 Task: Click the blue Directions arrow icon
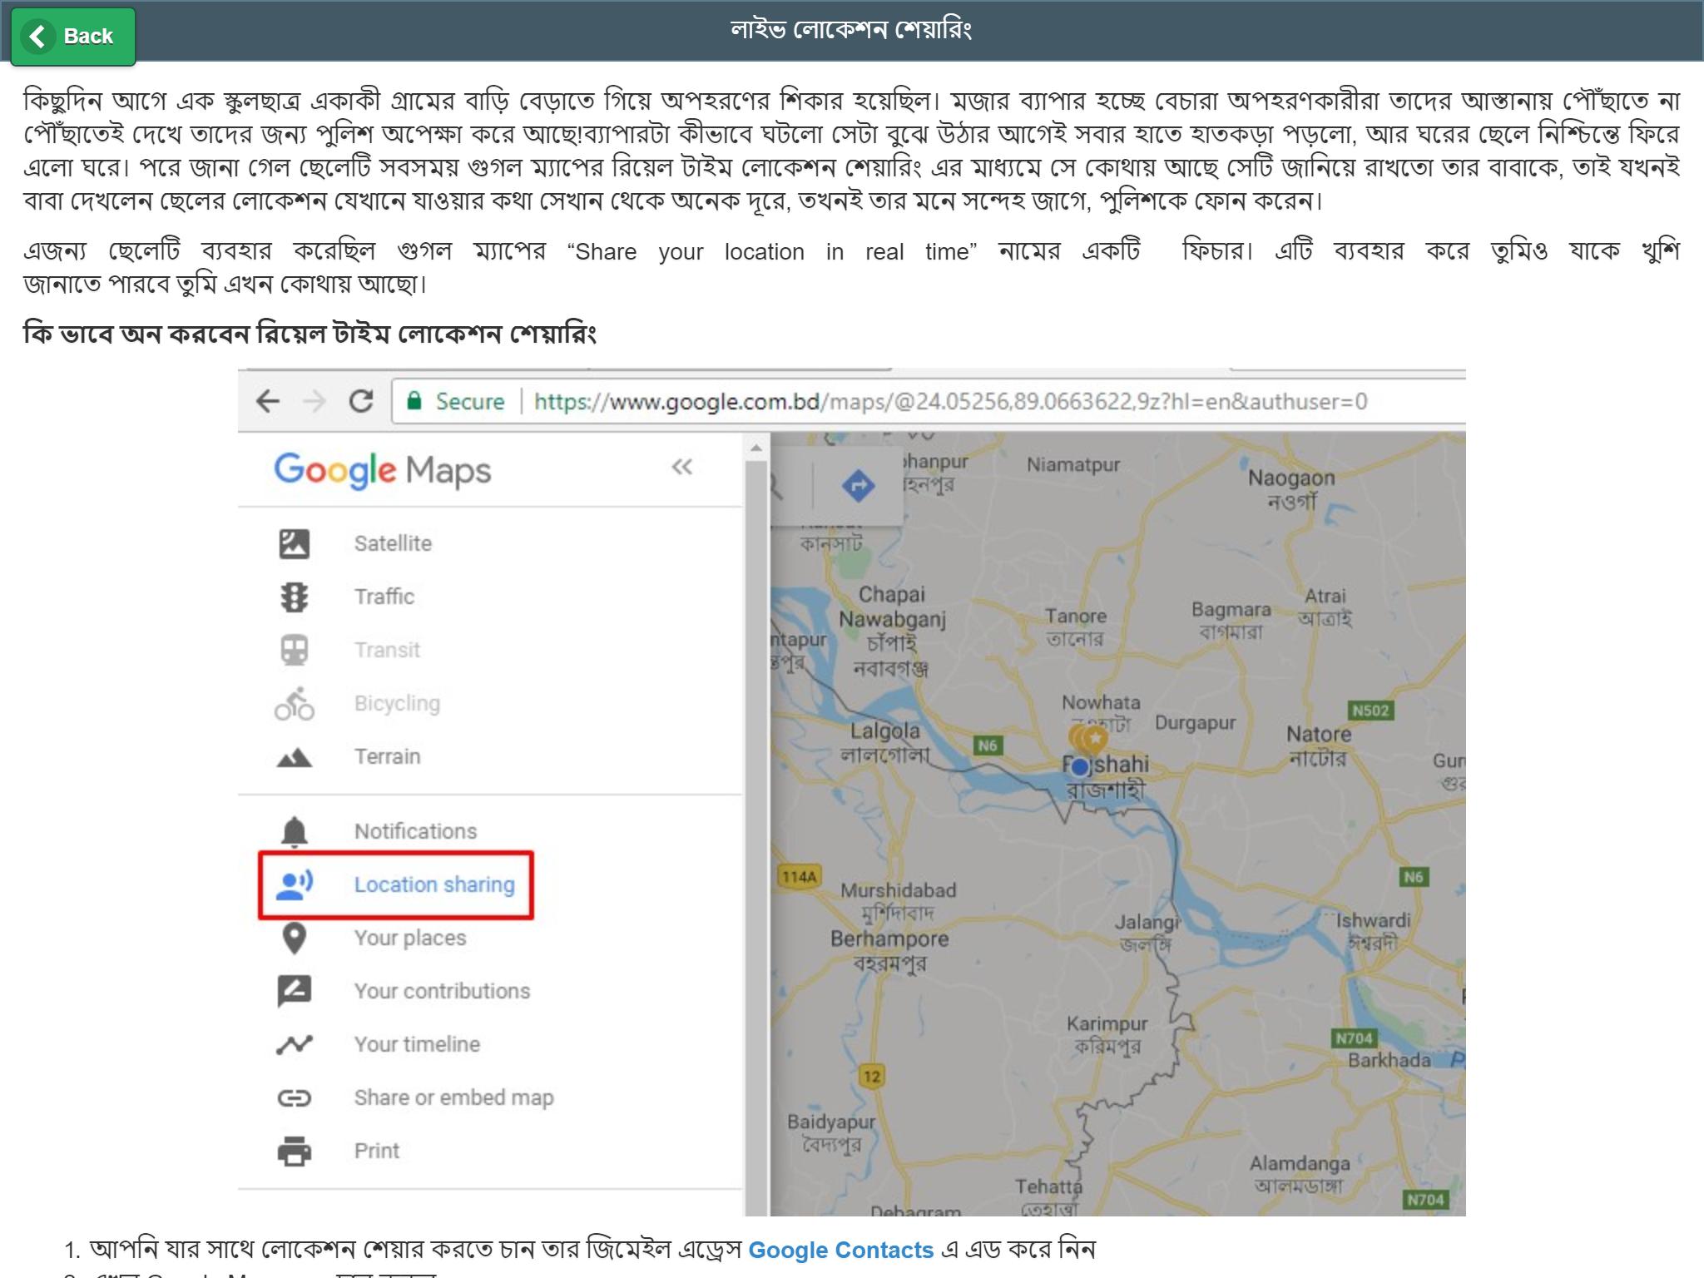pyautogui.click(x=858, y=485)
